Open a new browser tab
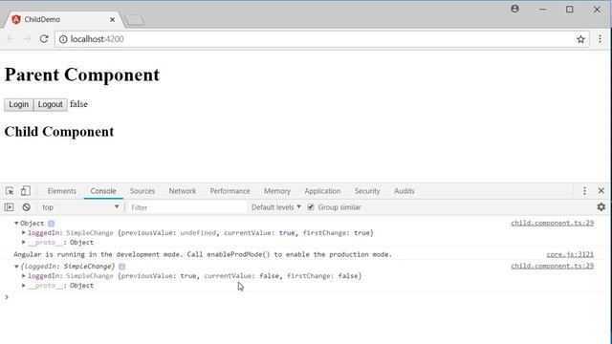The height and width of the screenshot is (344, 612). coord(135,20)
